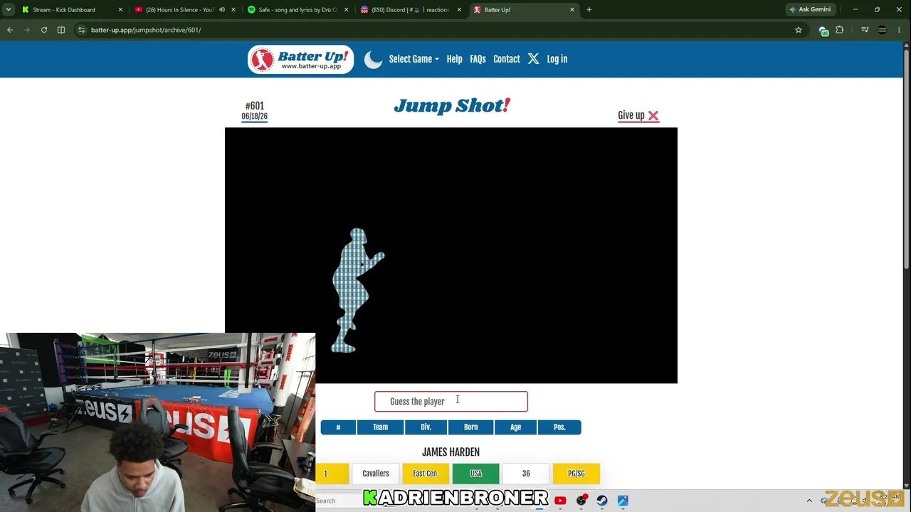The height and width of the screenshot is (512, 911).
Task: Click the green USA cell
Action: (x=476, y=474)
